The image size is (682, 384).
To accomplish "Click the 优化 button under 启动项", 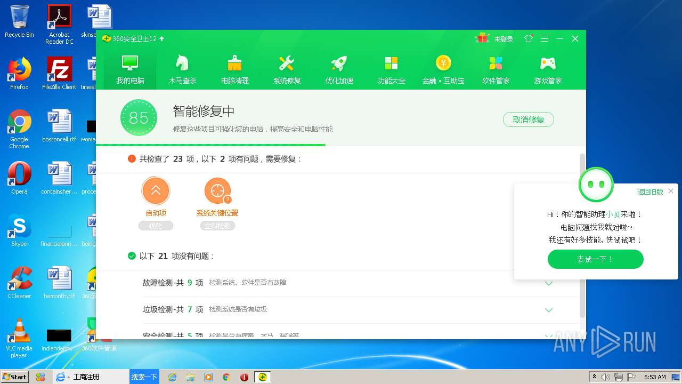I will [156, 226].
